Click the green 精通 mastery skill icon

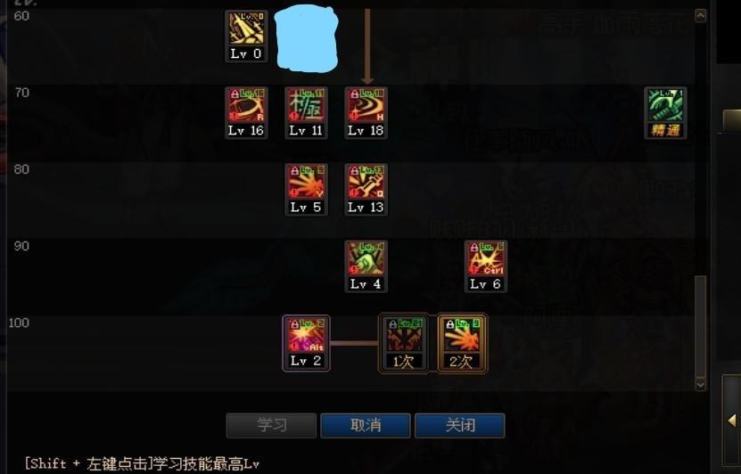(666, 113)
